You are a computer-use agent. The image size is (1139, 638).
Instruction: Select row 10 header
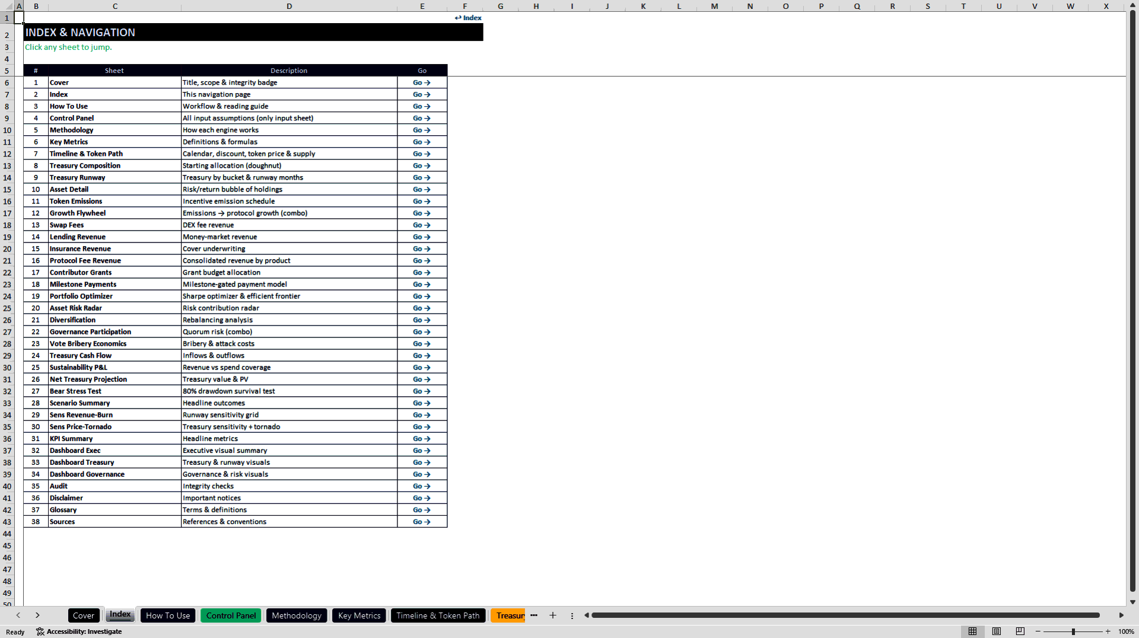point(7,130)
